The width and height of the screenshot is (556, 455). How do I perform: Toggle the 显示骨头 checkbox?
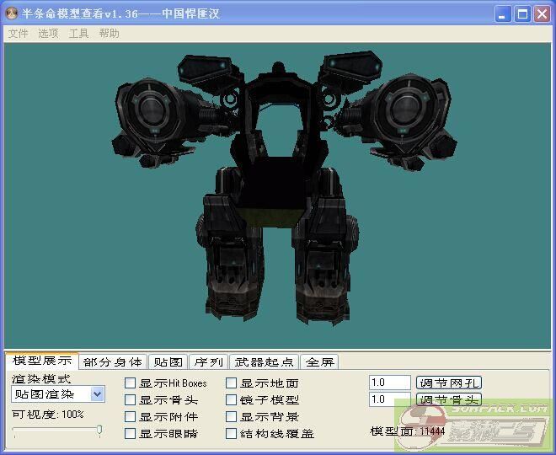(131, 400)
